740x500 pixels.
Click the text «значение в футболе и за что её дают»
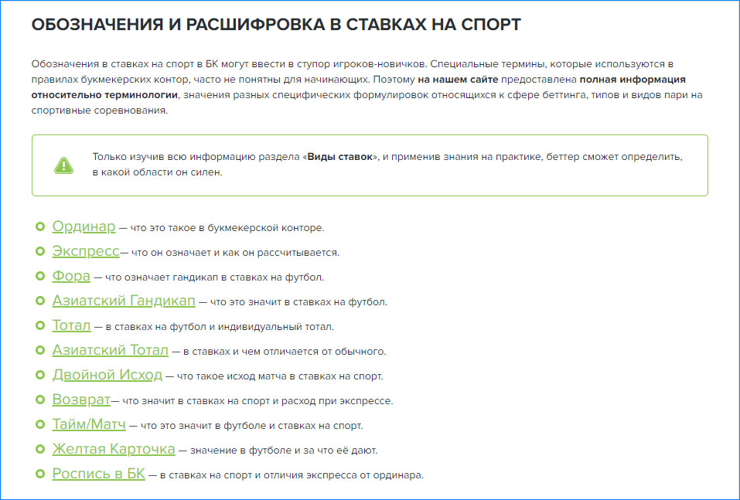pos(283,451)
